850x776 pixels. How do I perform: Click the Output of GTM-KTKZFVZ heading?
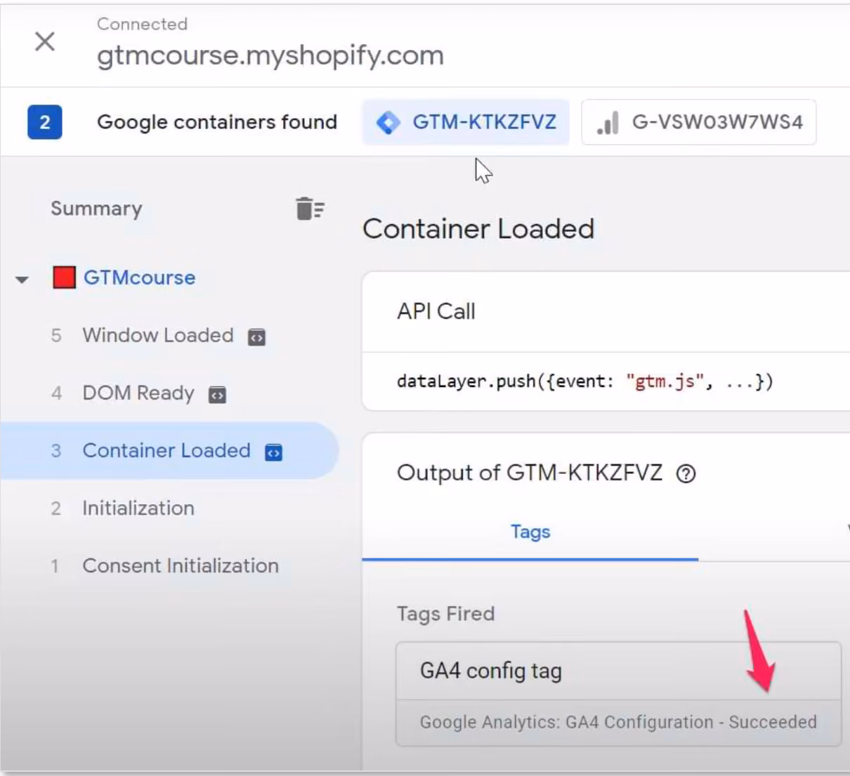(x=530, y=473)
